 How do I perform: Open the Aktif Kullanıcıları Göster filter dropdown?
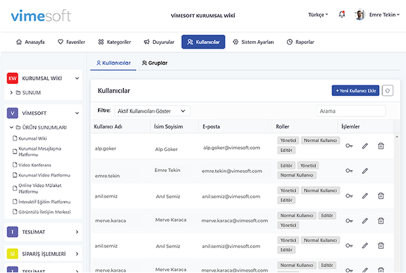pyautogui.click(x=152, y=111)
